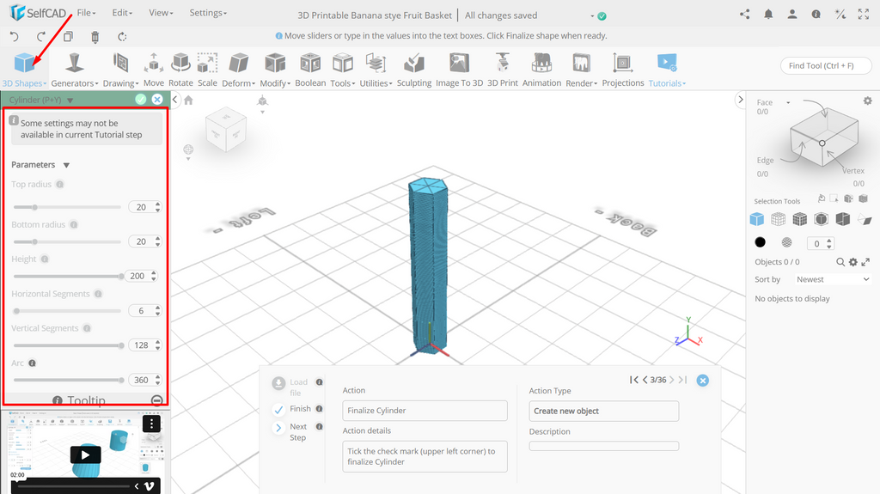Open the Face selection dropdown arrow

click(x=788, y=103)
